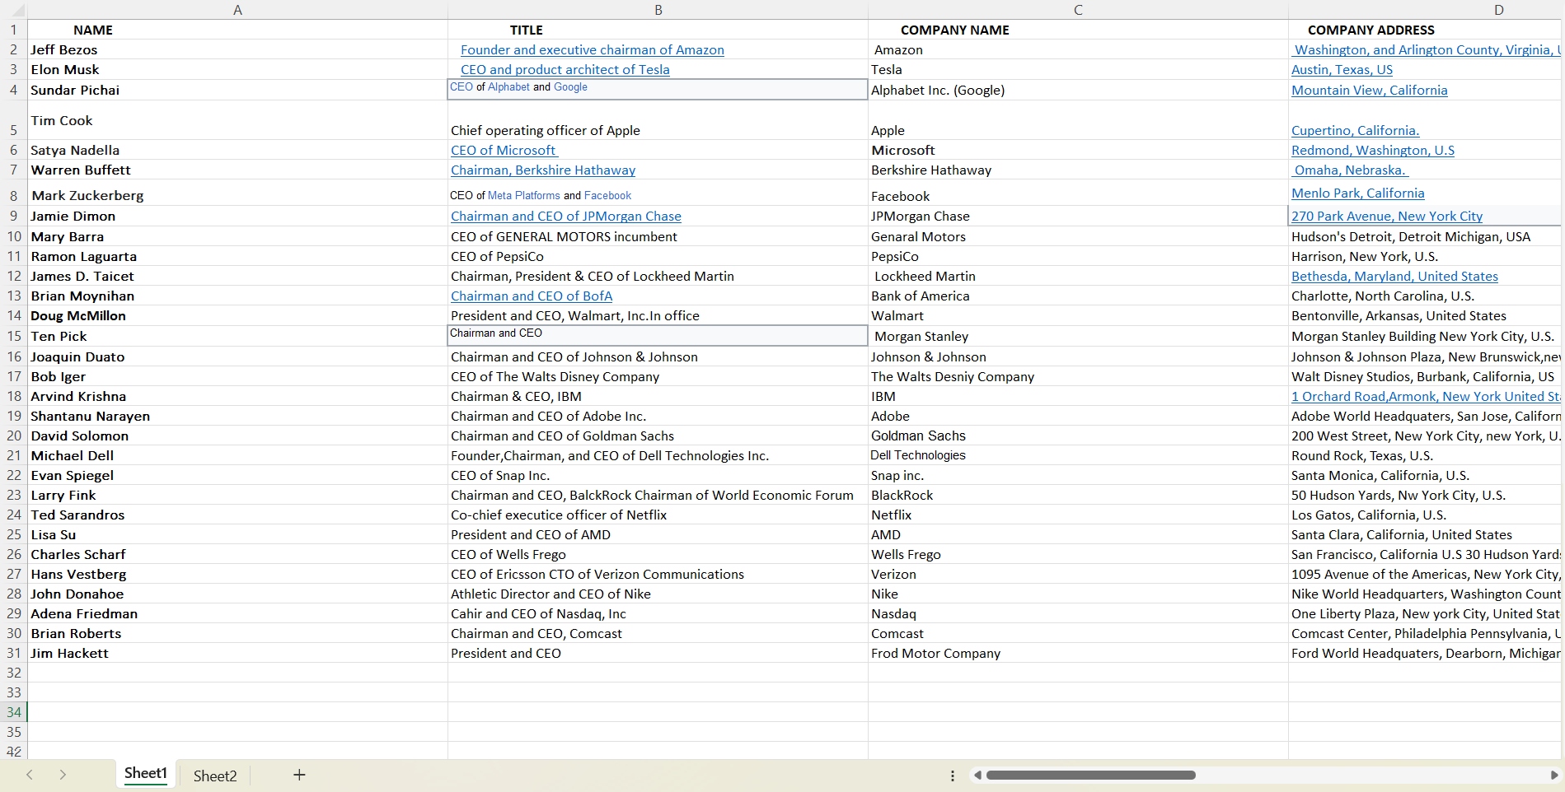Open '270 Park Avenue, New York City' link
This screenshot has height=792, width=1565.
(x=1387, y=217)
